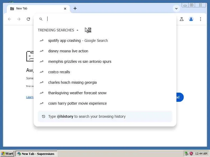Click the red shield tray icon
The height and width of the screenshot is (157, 210).
[x=191, y=154]
